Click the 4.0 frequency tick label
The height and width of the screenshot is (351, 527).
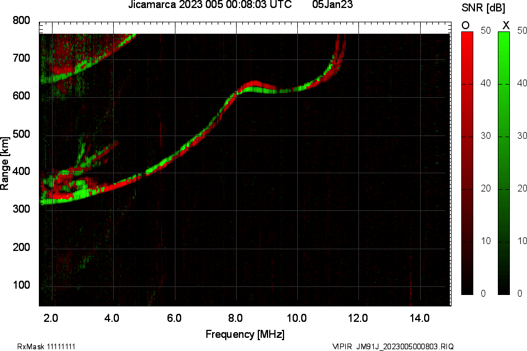pyautogui.click(x=112, y=318)
